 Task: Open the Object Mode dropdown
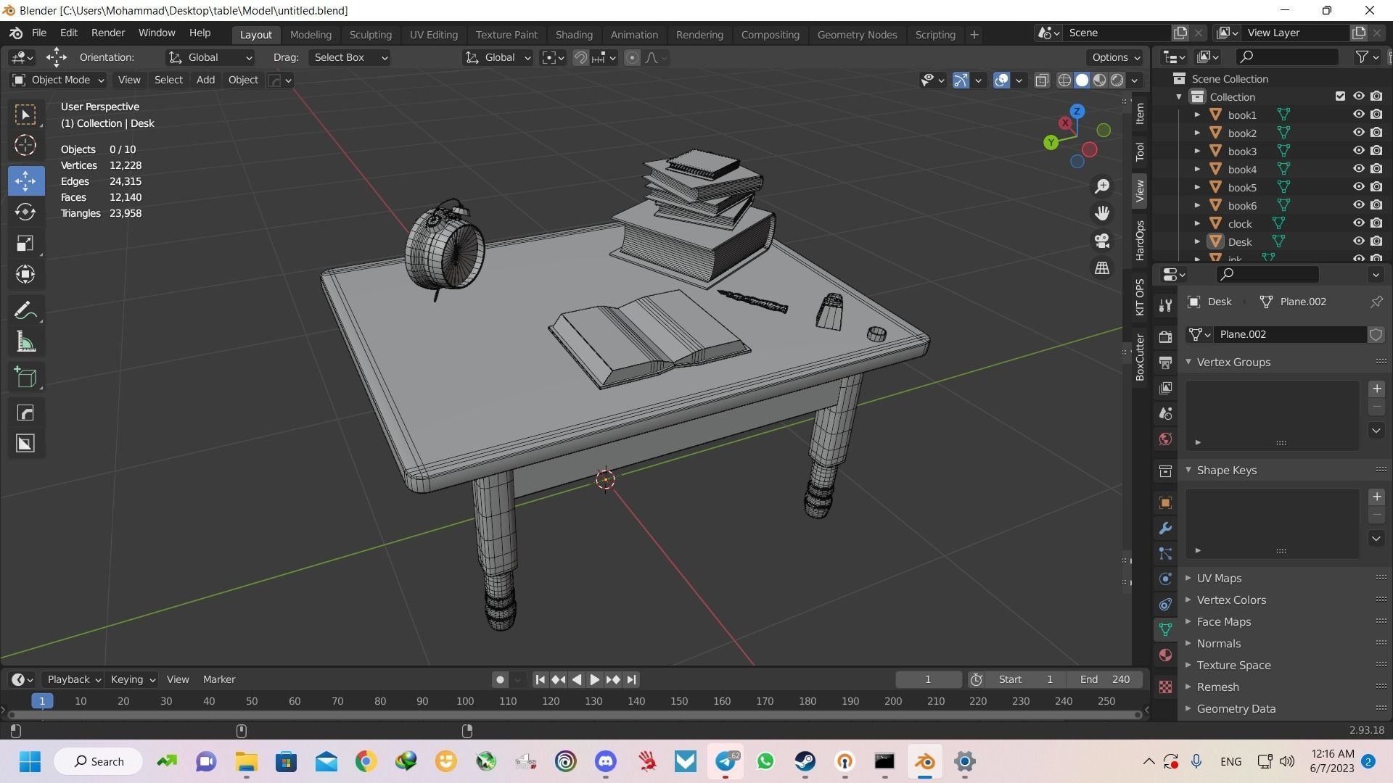tap(58, 80)
